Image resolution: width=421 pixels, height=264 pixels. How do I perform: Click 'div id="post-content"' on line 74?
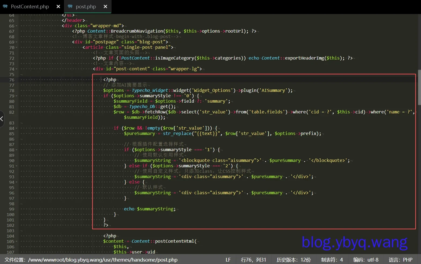[147, 69]
